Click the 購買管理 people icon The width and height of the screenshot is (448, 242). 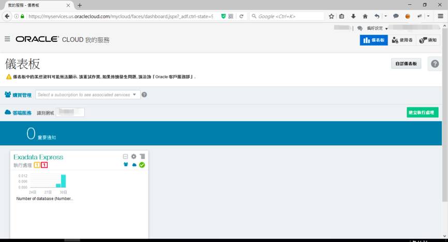[x=8, y=94]
